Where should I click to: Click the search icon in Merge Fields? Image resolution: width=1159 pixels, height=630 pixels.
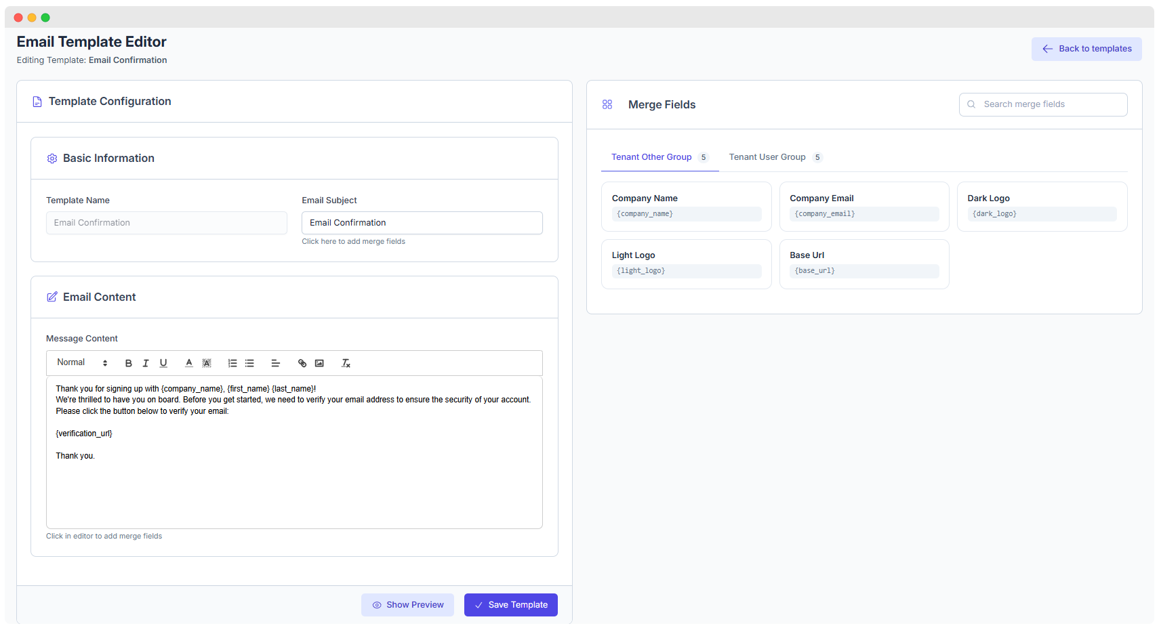click(971, 104)
